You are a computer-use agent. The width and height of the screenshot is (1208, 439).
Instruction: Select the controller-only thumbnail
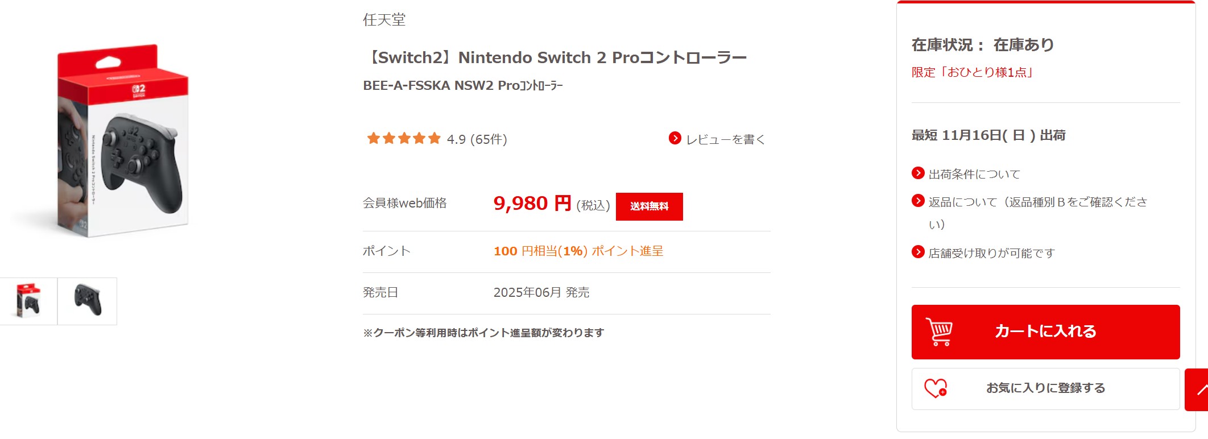click(86, 301)
